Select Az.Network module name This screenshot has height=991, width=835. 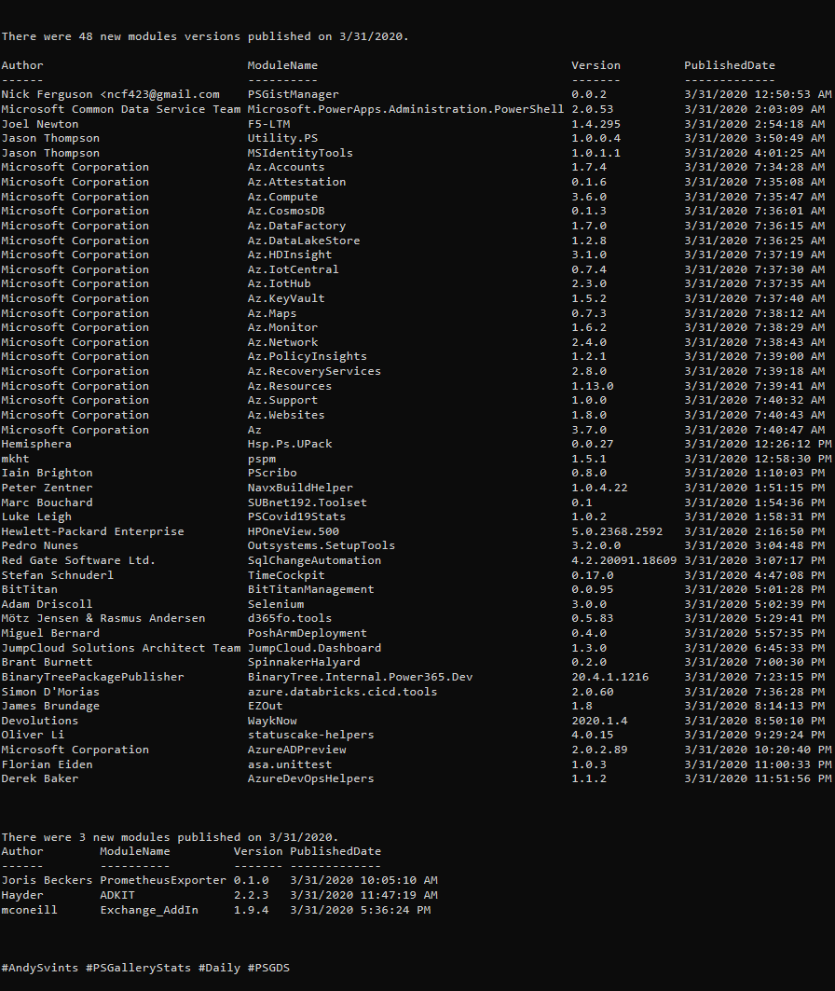[282, 342]
